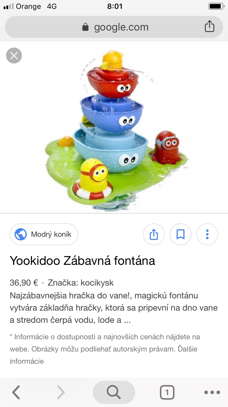
Task: Tap the Značka: kocikysk brand text
Action: 81,283
